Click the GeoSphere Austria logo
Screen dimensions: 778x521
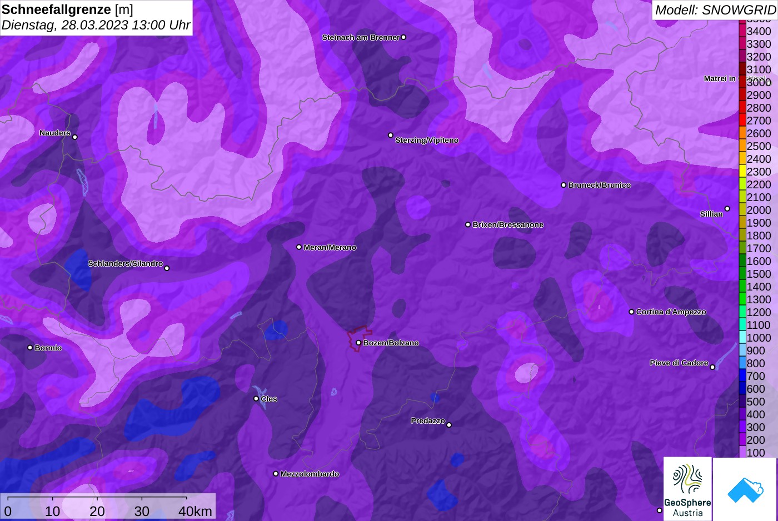tap(687, 489)
